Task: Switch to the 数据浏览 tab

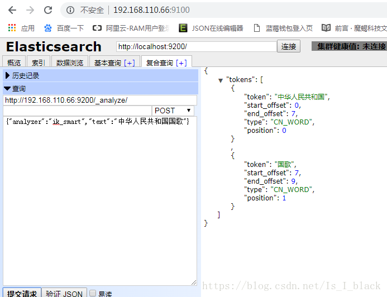Action: [x=70, y=61]
